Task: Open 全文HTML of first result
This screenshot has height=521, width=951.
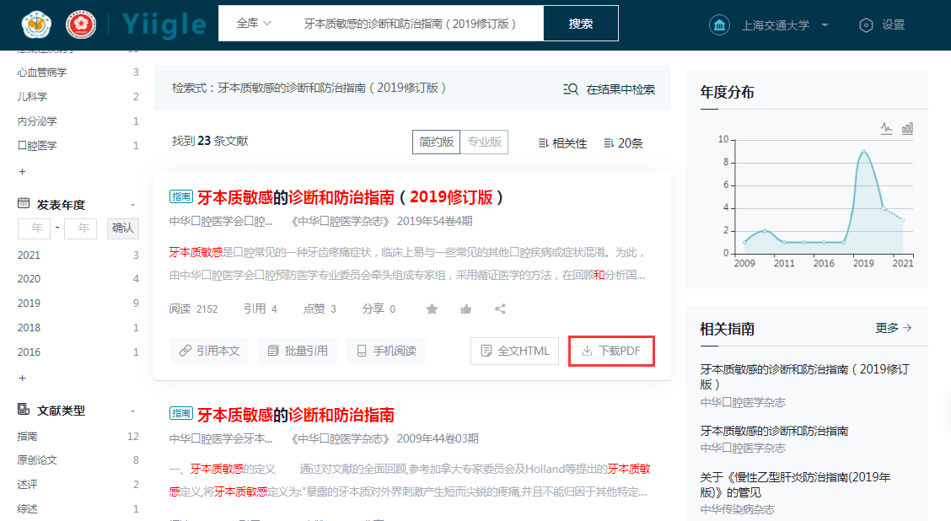Action: [514, 351]
